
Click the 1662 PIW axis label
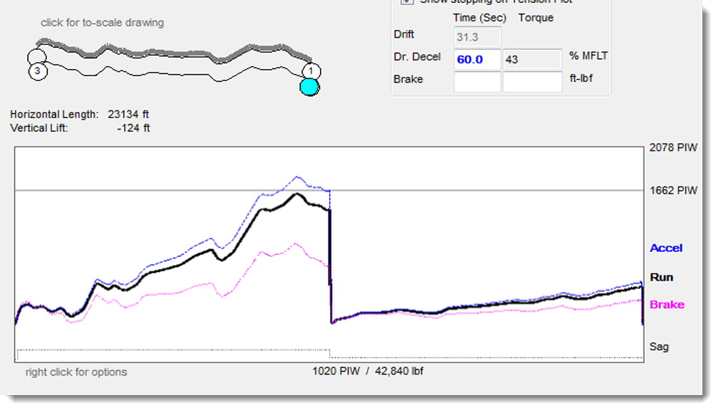pos(673,190)
